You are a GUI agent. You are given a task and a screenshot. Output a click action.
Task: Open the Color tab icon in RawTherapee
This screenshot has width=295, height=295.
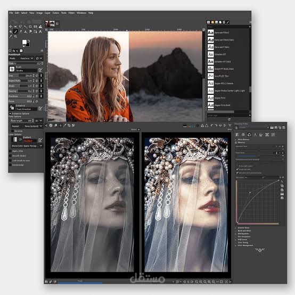249,135
